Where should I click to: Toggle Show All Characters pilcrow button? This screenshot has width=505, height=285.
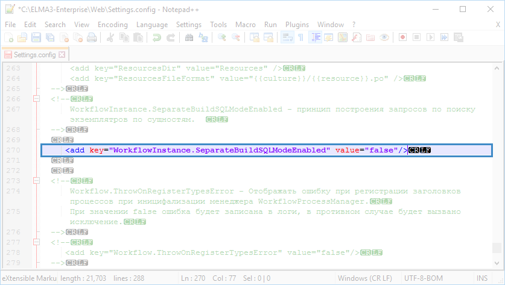pos(300,37)
